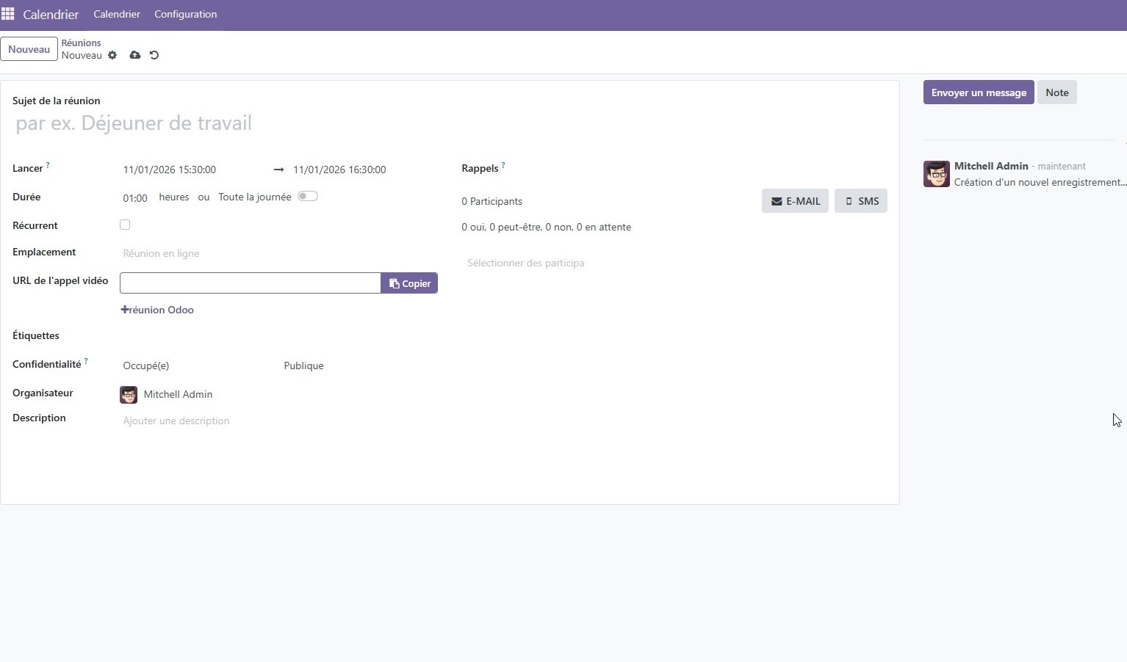Click the Sujet de la réunion field
The height and width of the screenshot is (662, 1127).
294,123
